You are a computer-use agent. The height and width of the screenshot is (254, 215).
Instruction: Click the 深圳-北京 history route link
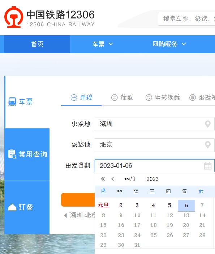(82, 215)
